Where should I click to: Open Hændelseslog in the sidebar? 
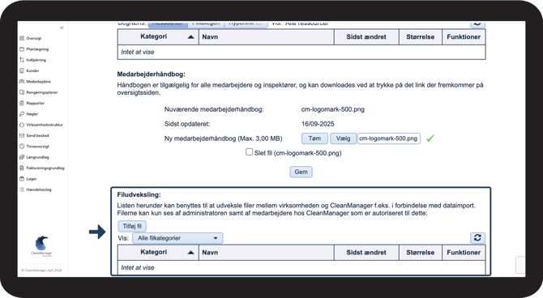pyautogui.click(x=36, y=189)
